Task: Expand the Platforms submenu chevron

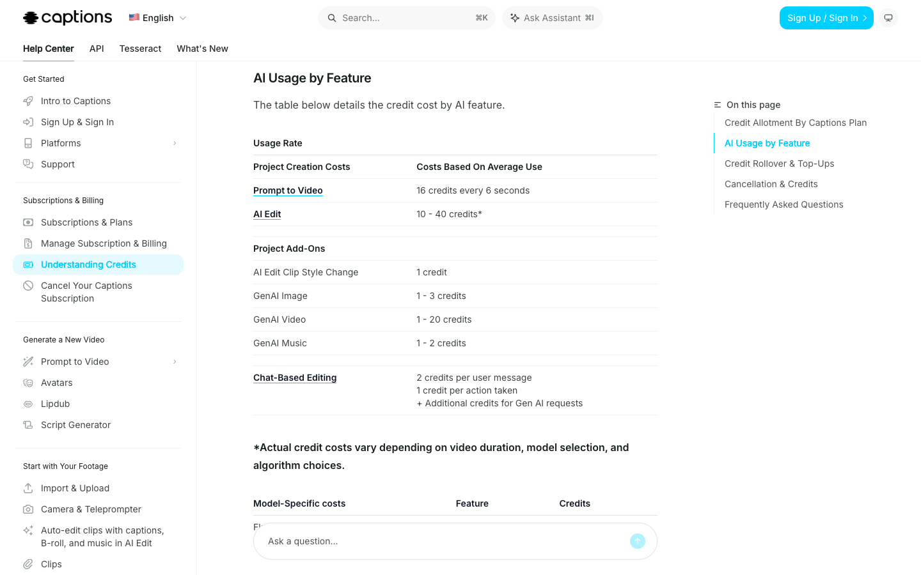Action: pyautogui.click(x=175, y=143)
